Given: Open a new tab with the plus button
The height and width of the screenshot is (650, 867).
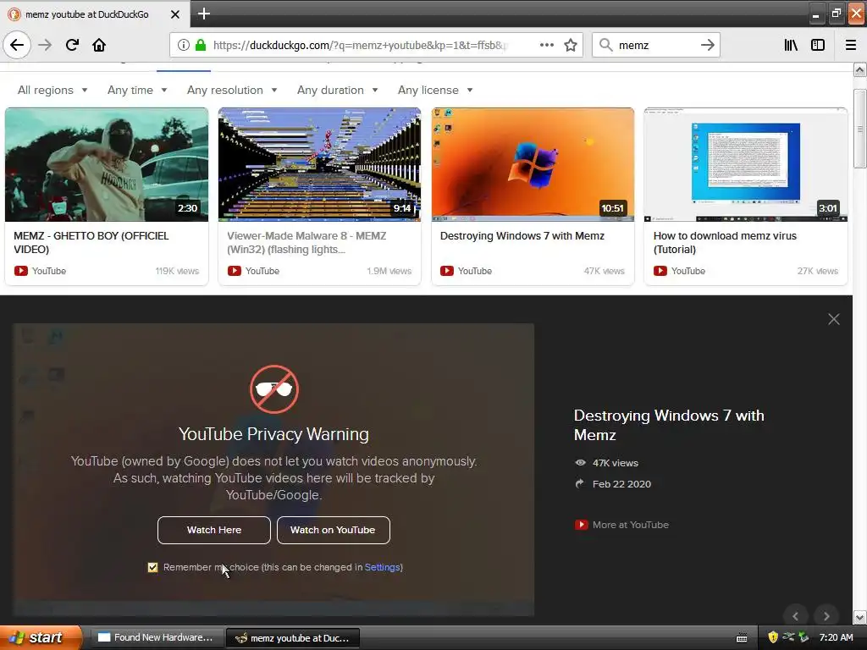Looking at the screenshot, I should tap(203, 14).
